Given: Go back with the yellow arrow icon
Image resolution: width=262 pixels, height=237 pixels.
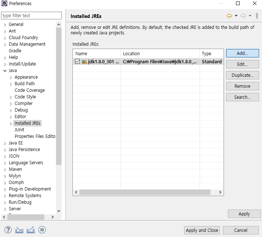Looking at the screenshot, I should click(229, 16).
